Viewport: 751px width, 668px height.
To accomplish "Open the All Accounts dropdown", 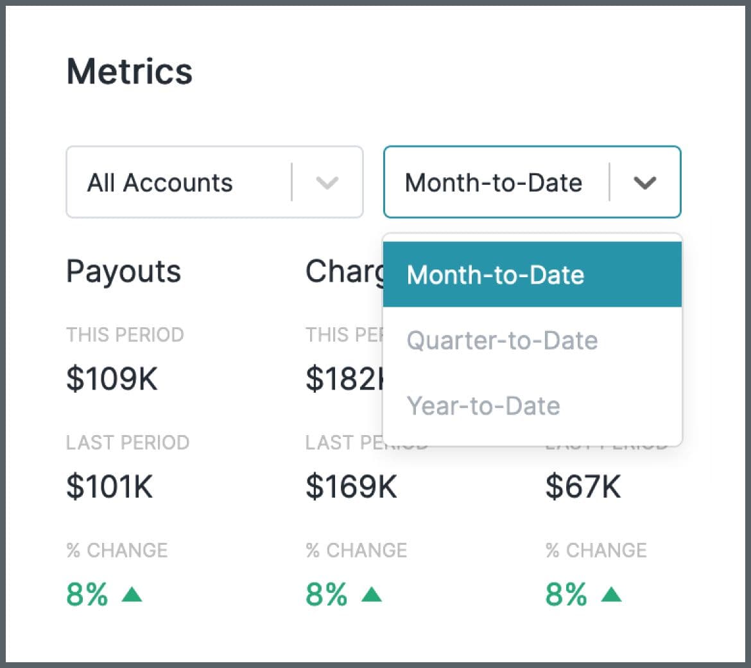I will [x=214, y=182].
